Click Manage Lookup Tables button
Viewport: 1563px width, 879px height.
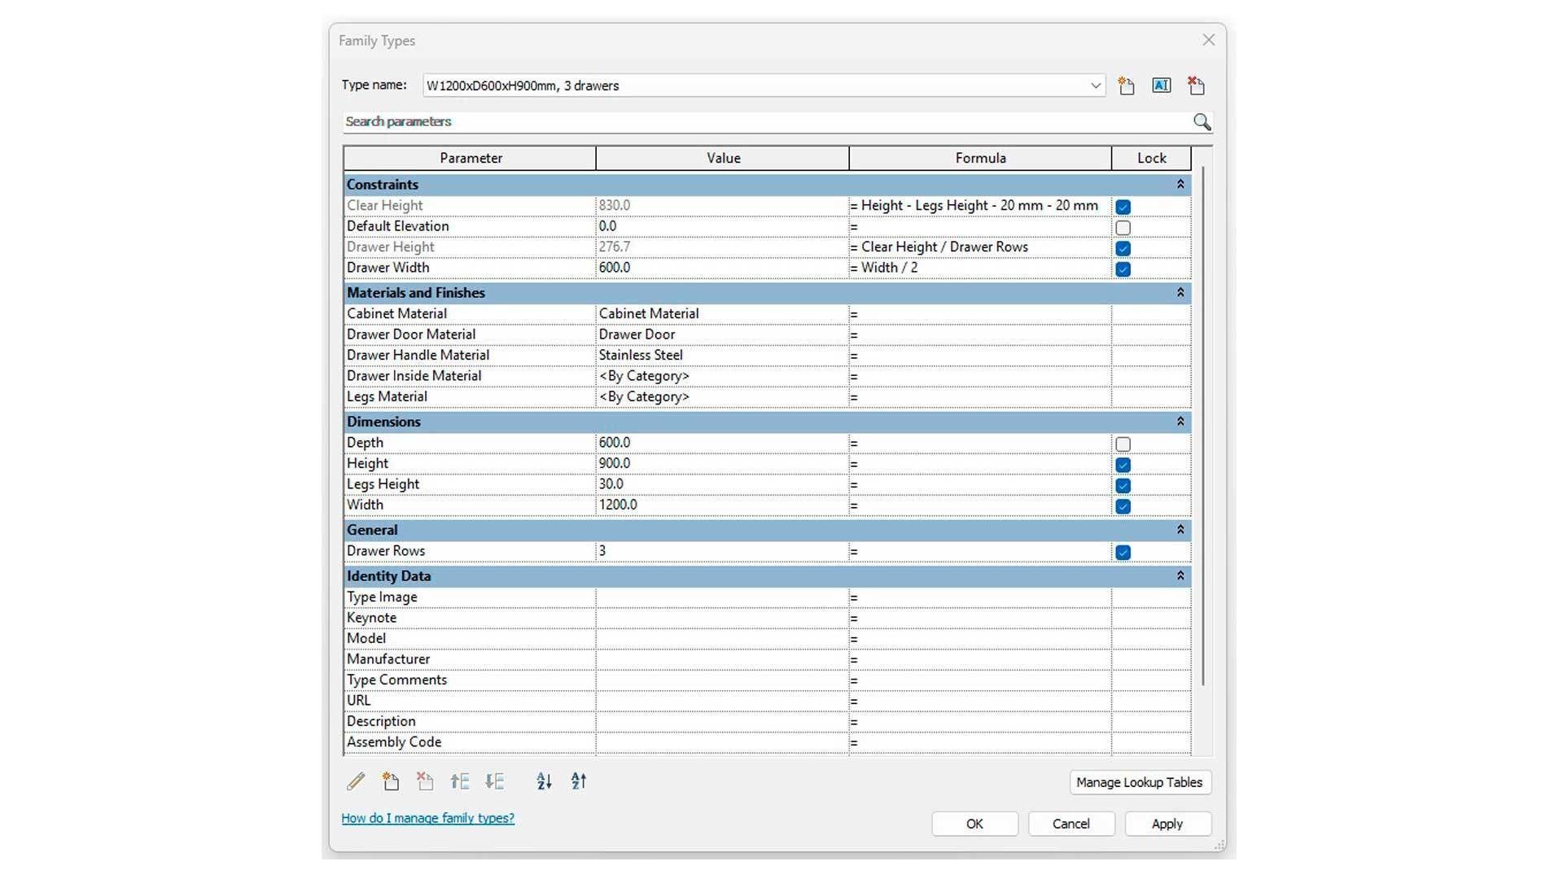coord(1139,782)
